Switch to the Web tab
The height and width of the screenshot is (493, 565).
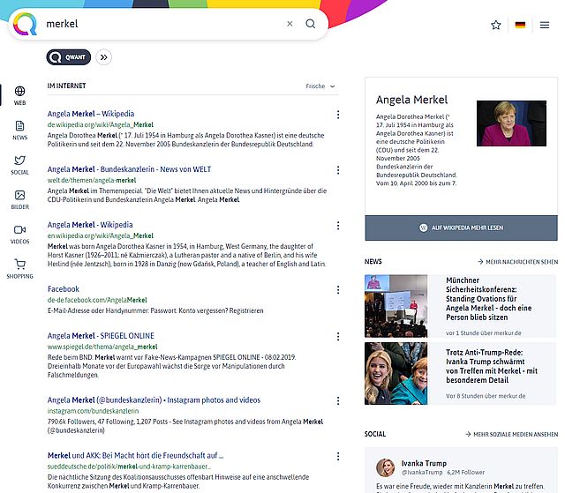click(x=19, y=95)
